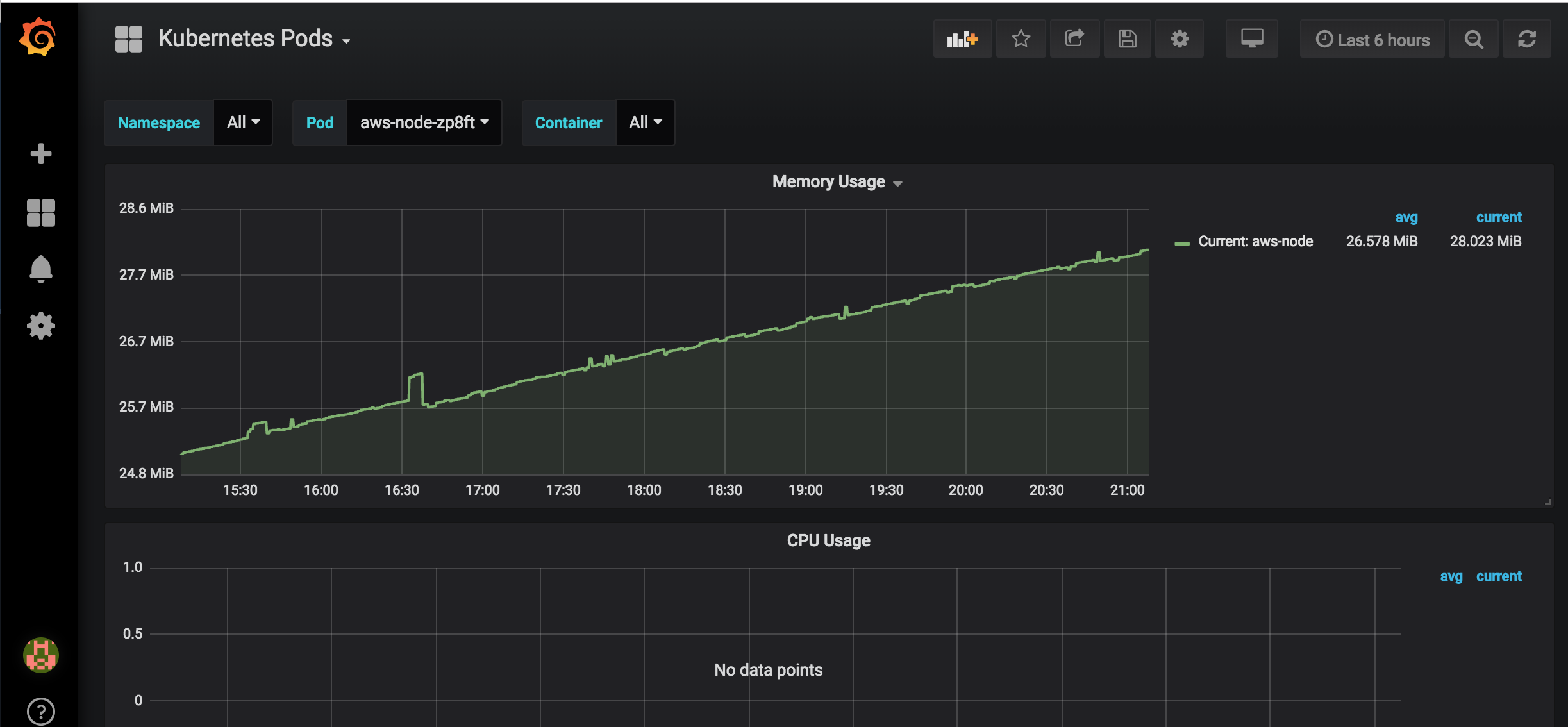Open the Add panel icon
The width and height of the screenshot is (1568, 727).
point(962,38)
